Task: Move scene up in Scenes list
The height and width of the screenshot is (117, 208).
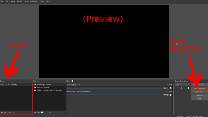Action: (x=10, y=112)
